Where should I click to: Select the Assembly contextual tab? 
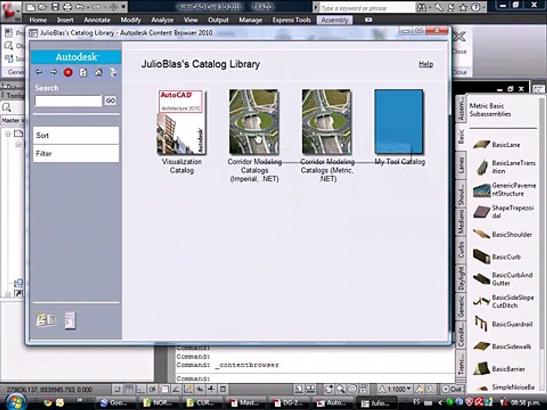[334, 20]
